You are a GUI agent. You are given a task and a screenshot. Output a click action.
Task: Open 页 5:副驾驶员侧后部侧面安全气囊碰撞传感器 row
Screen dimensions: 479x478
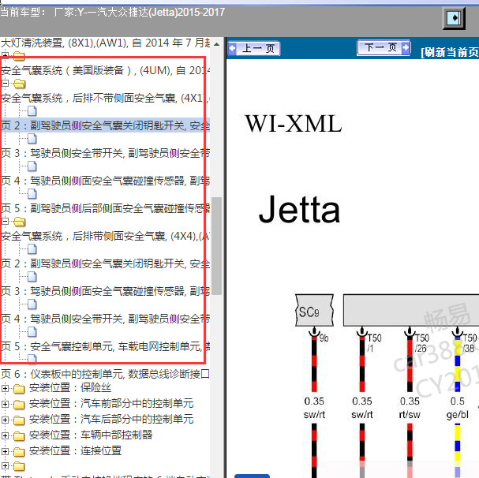[105, 208]
